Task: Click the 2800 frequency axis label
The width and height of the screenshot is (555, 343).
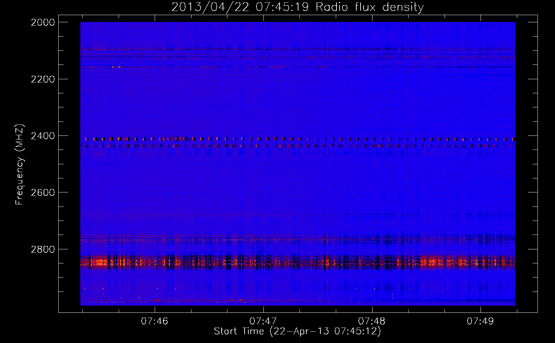Action: [x=43, y=249]
